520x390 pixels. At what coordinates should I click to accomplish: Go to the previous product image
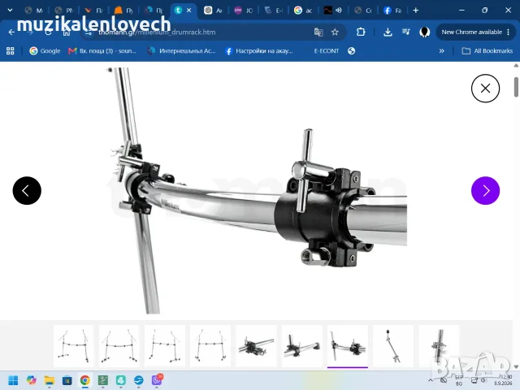coord(27,191)
